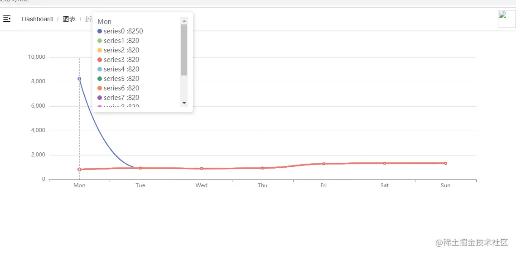The height and width of the screenshot is (255, 516).
Task: Click the orange series6 dot in tooltip
Action: pyautogui.click(x=100, y=88)
